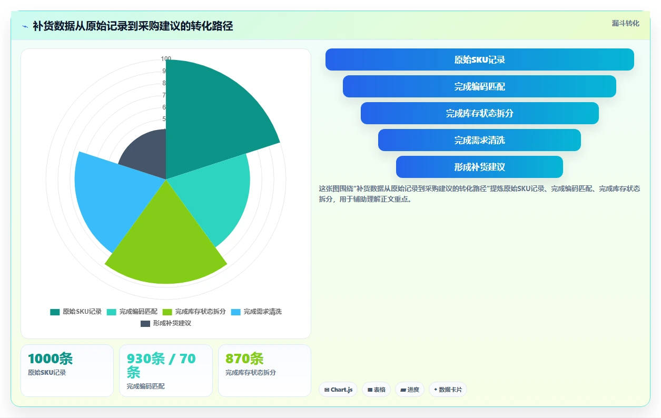The height and width of the screenshot is (418, 661).
Task: Select the 完成库存状态拆分 funnel bar
Action: click(x=479, y=113)
